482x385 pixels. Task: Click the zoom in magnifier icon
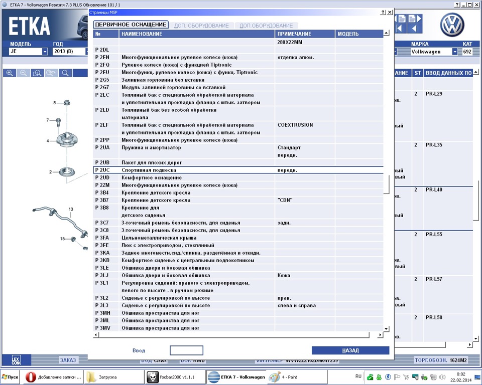tap(10, 73)
